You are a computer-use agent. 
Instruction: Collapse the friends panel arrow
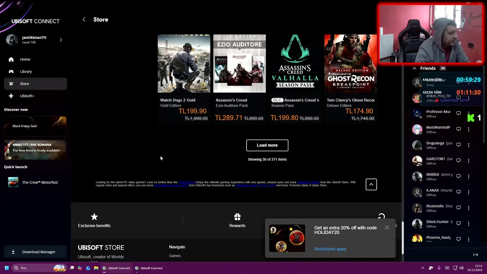click(476, 255)
